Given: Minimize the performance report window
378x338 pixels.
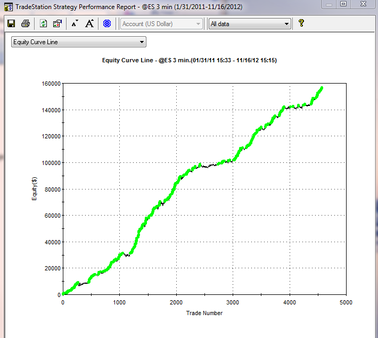Looking at the screenshot, I should pos(329,5).
